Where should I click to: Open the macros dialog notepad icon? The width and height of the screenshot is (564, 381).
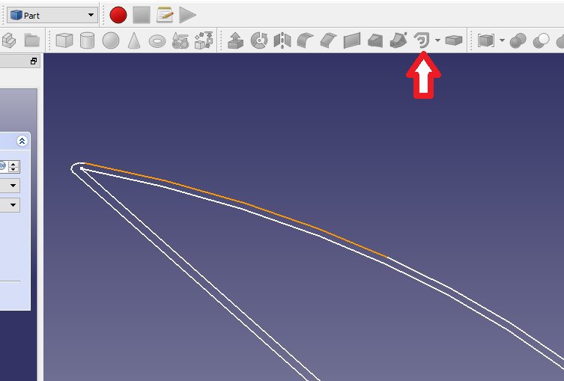(165, 15)
